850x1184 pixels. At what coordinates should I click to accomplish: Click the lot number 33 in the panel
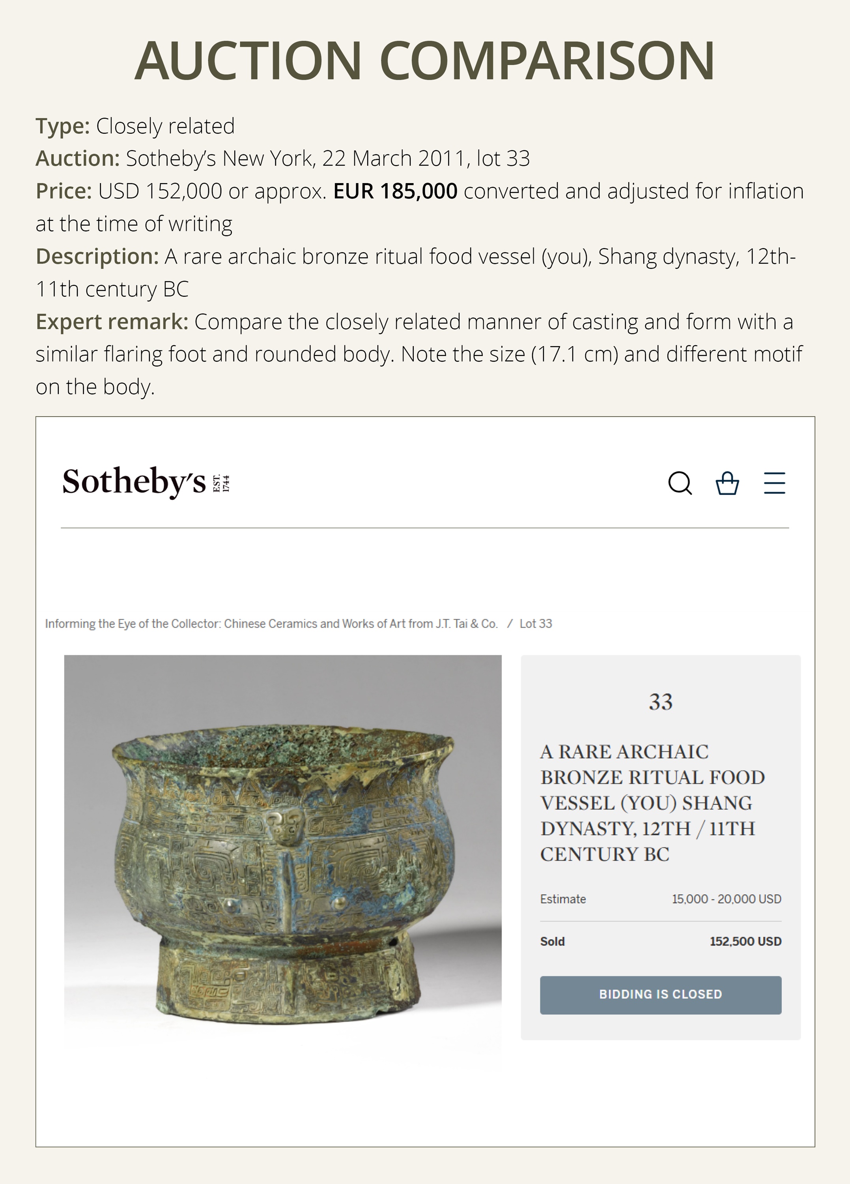pos(661,702)
